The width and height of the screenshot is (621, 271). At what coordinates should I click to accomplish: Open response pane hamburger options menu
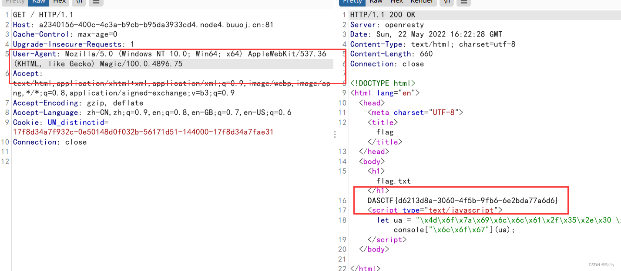464,2
